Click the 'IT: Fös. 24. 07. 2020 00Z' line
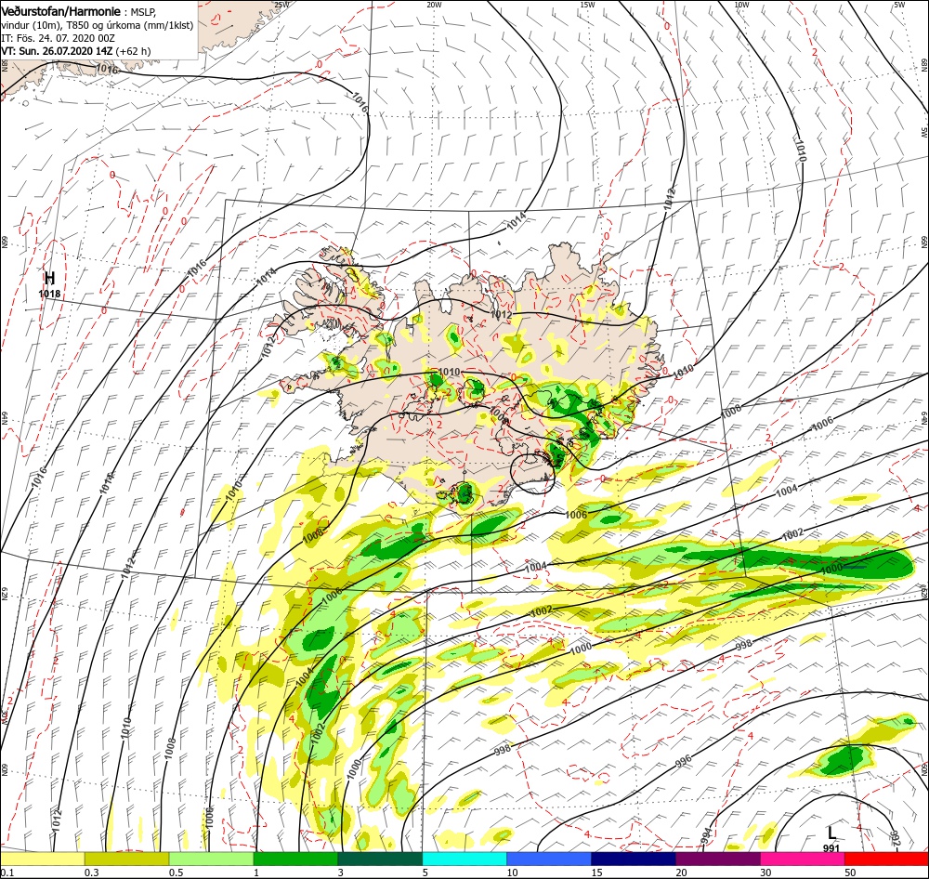This screenshot has width=929, height=879. point(58,38)
